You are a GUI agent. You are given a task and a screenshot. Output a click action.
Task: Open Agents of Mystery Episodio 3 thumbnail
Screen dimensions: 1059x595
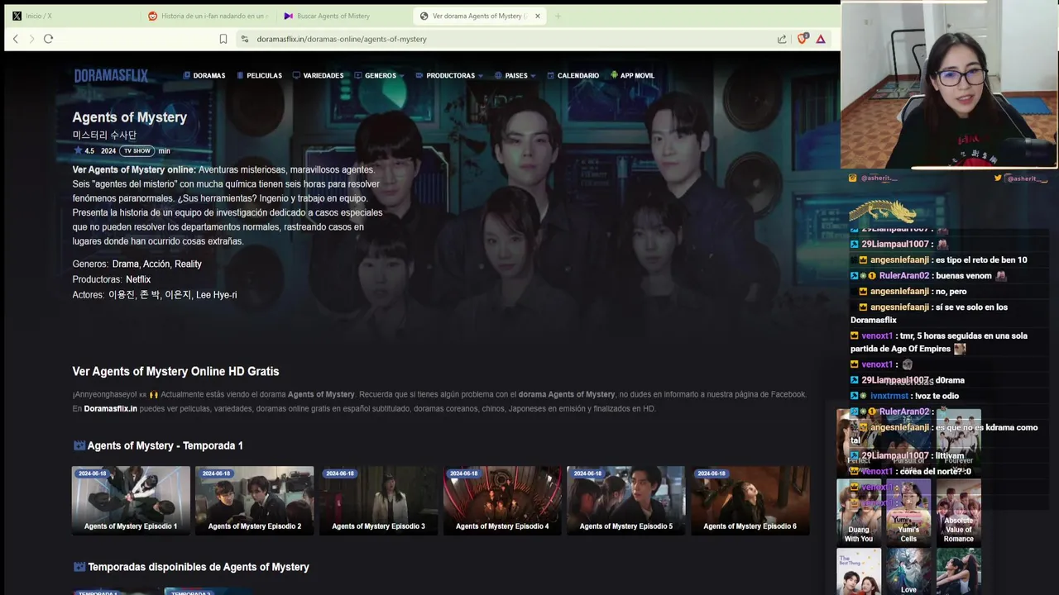point(378,500)
